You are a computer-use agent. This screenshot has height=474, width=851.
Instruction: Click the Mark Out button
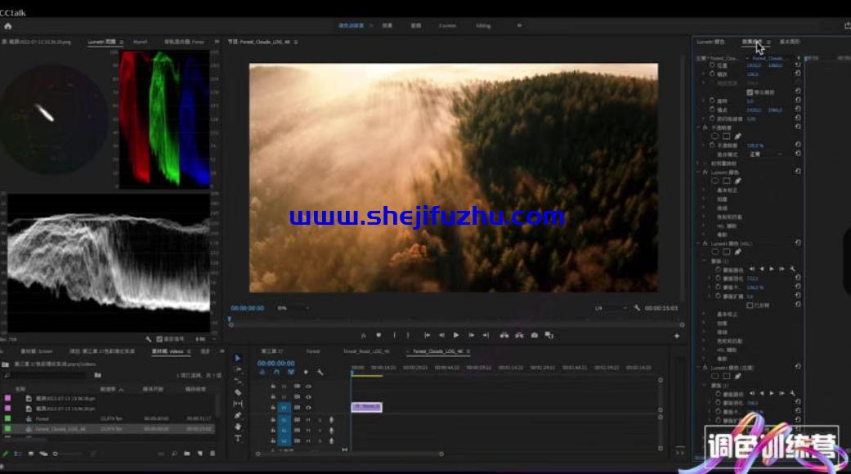click(408, 335)
